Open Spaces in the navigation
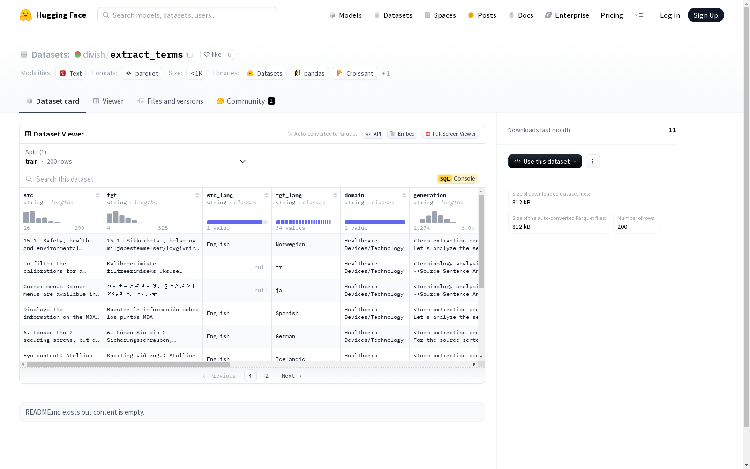 coord(440,15)
